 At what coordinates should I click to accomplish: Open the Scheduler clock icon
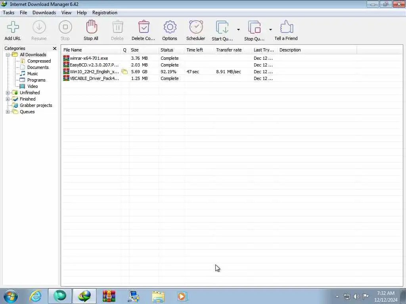(x=196, y=27)
